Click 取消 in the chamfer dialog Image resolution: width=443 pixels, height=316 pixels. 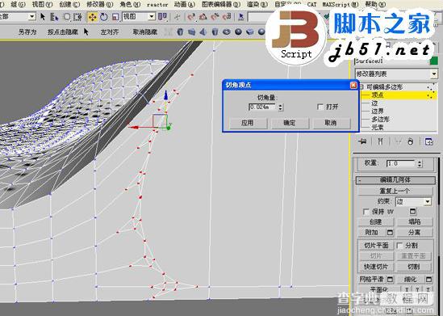(331, 123)
